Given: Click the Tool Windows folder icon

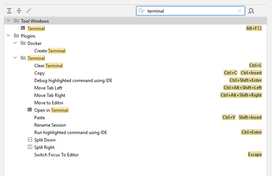Looking at the screenshot, I should [16, 21].
